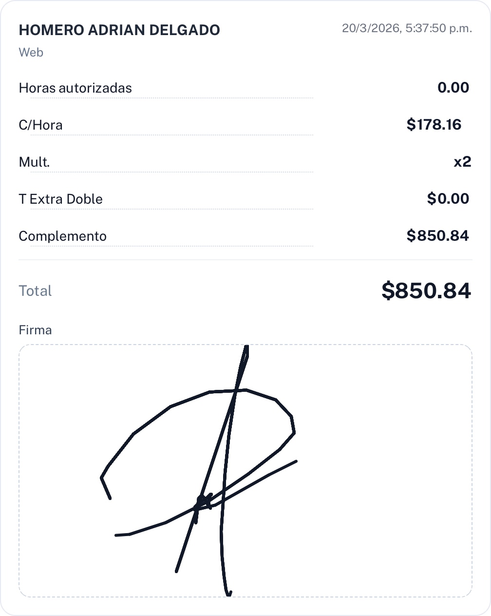Click the Complemento label
The height and width of the screenshot is (616, 491).
pyautogui.click(x=63, y=236)
